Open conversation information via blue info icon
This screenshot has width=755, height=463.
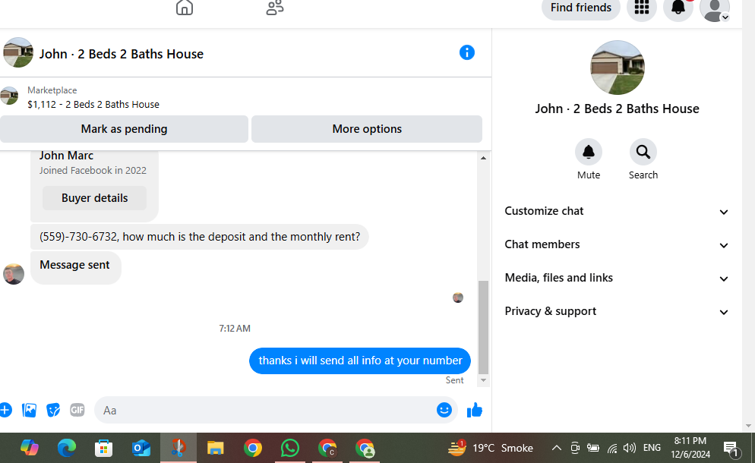(466, 52)
